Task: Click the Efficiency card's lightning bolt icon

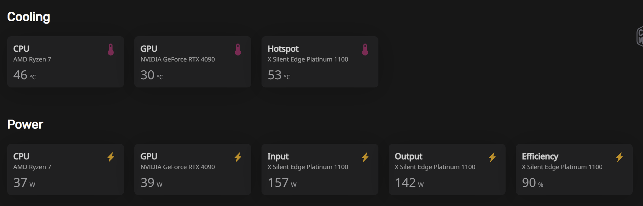Action: (619, 157)
